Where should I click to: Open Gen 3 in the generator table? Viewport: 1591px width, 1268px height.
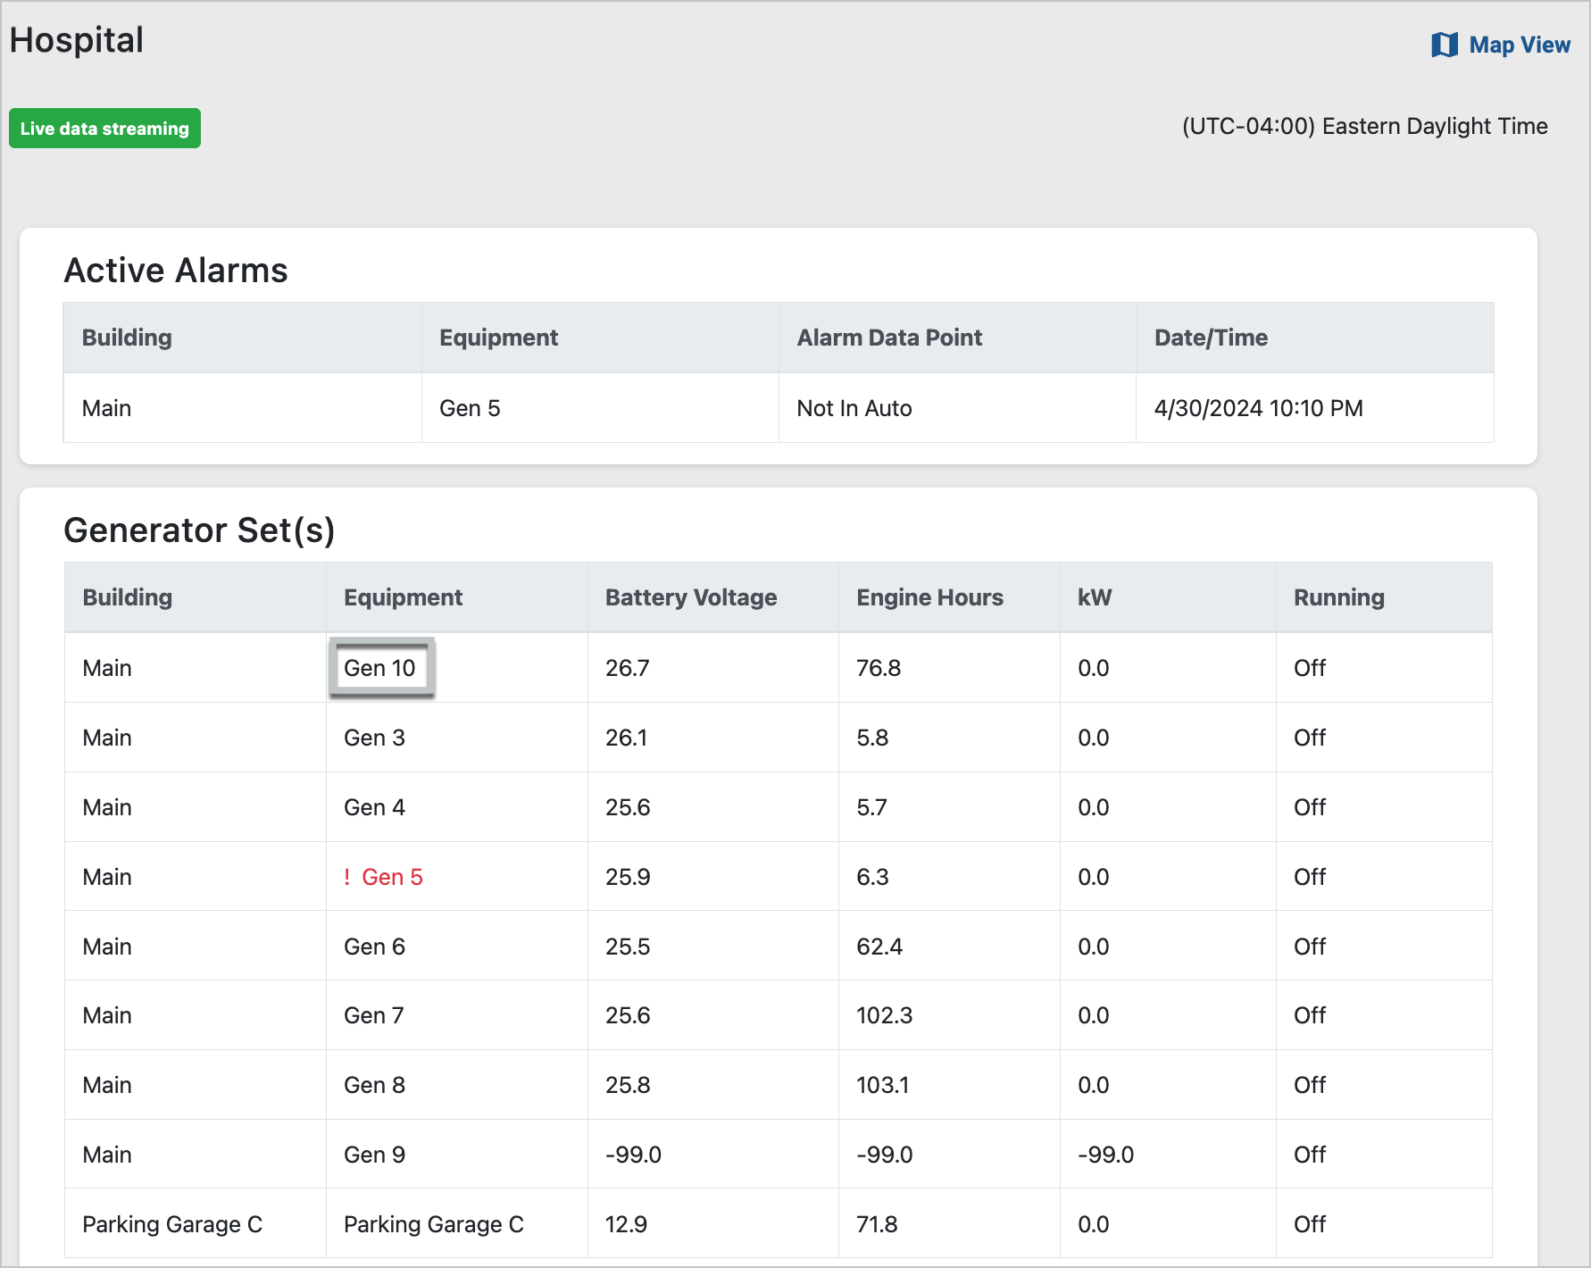pos(374,738)
